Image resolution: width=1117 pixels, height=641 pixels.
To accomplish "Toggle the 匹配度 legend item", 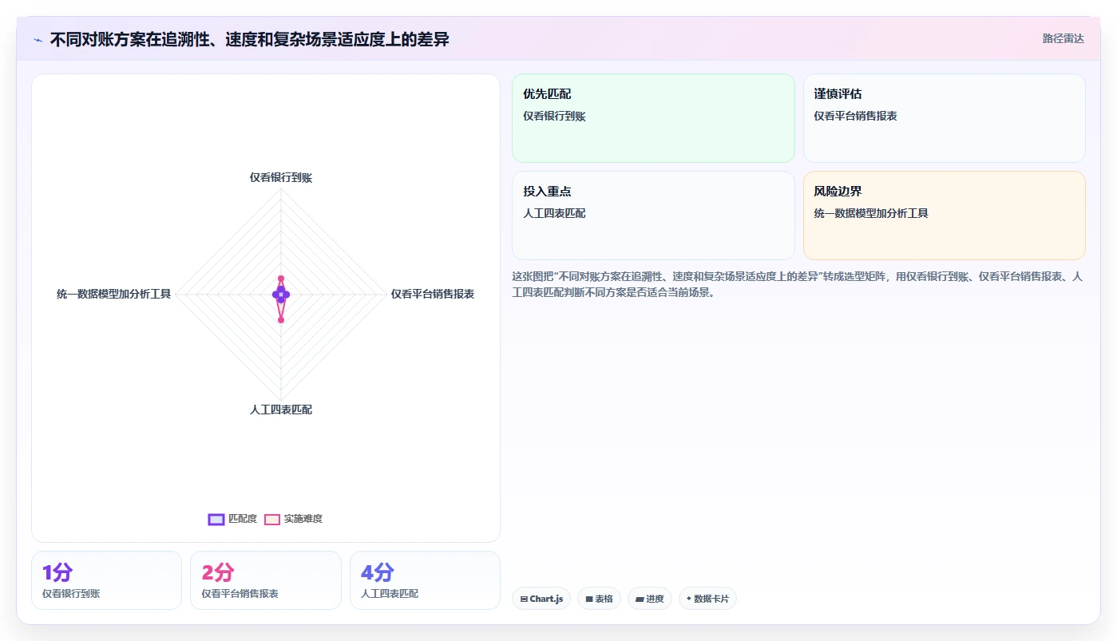I will (x=232, y=519).
